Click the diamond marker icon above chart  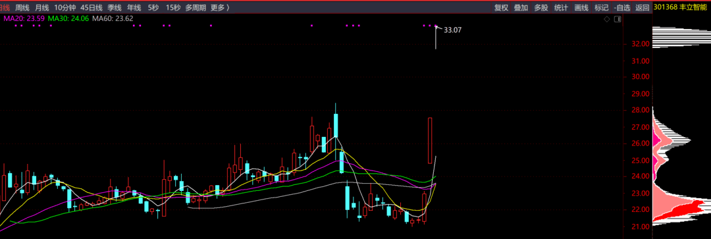[x=607, y=19]
